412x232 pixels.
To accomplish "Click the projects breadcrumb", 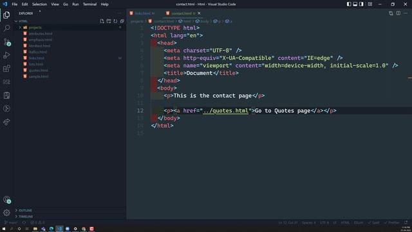I will coord(137,21).
